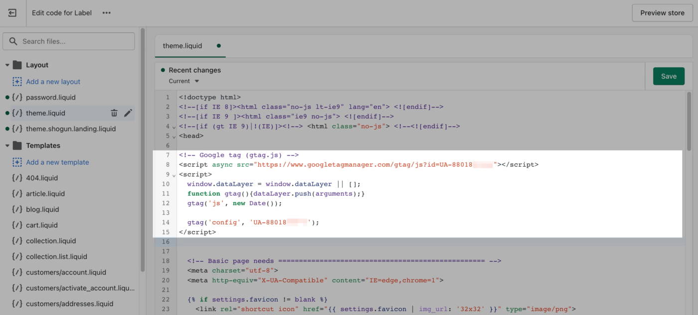698x315 pixels.
Task: Click the code icon beside collection.list.liquid
Action: pos(17,257)
